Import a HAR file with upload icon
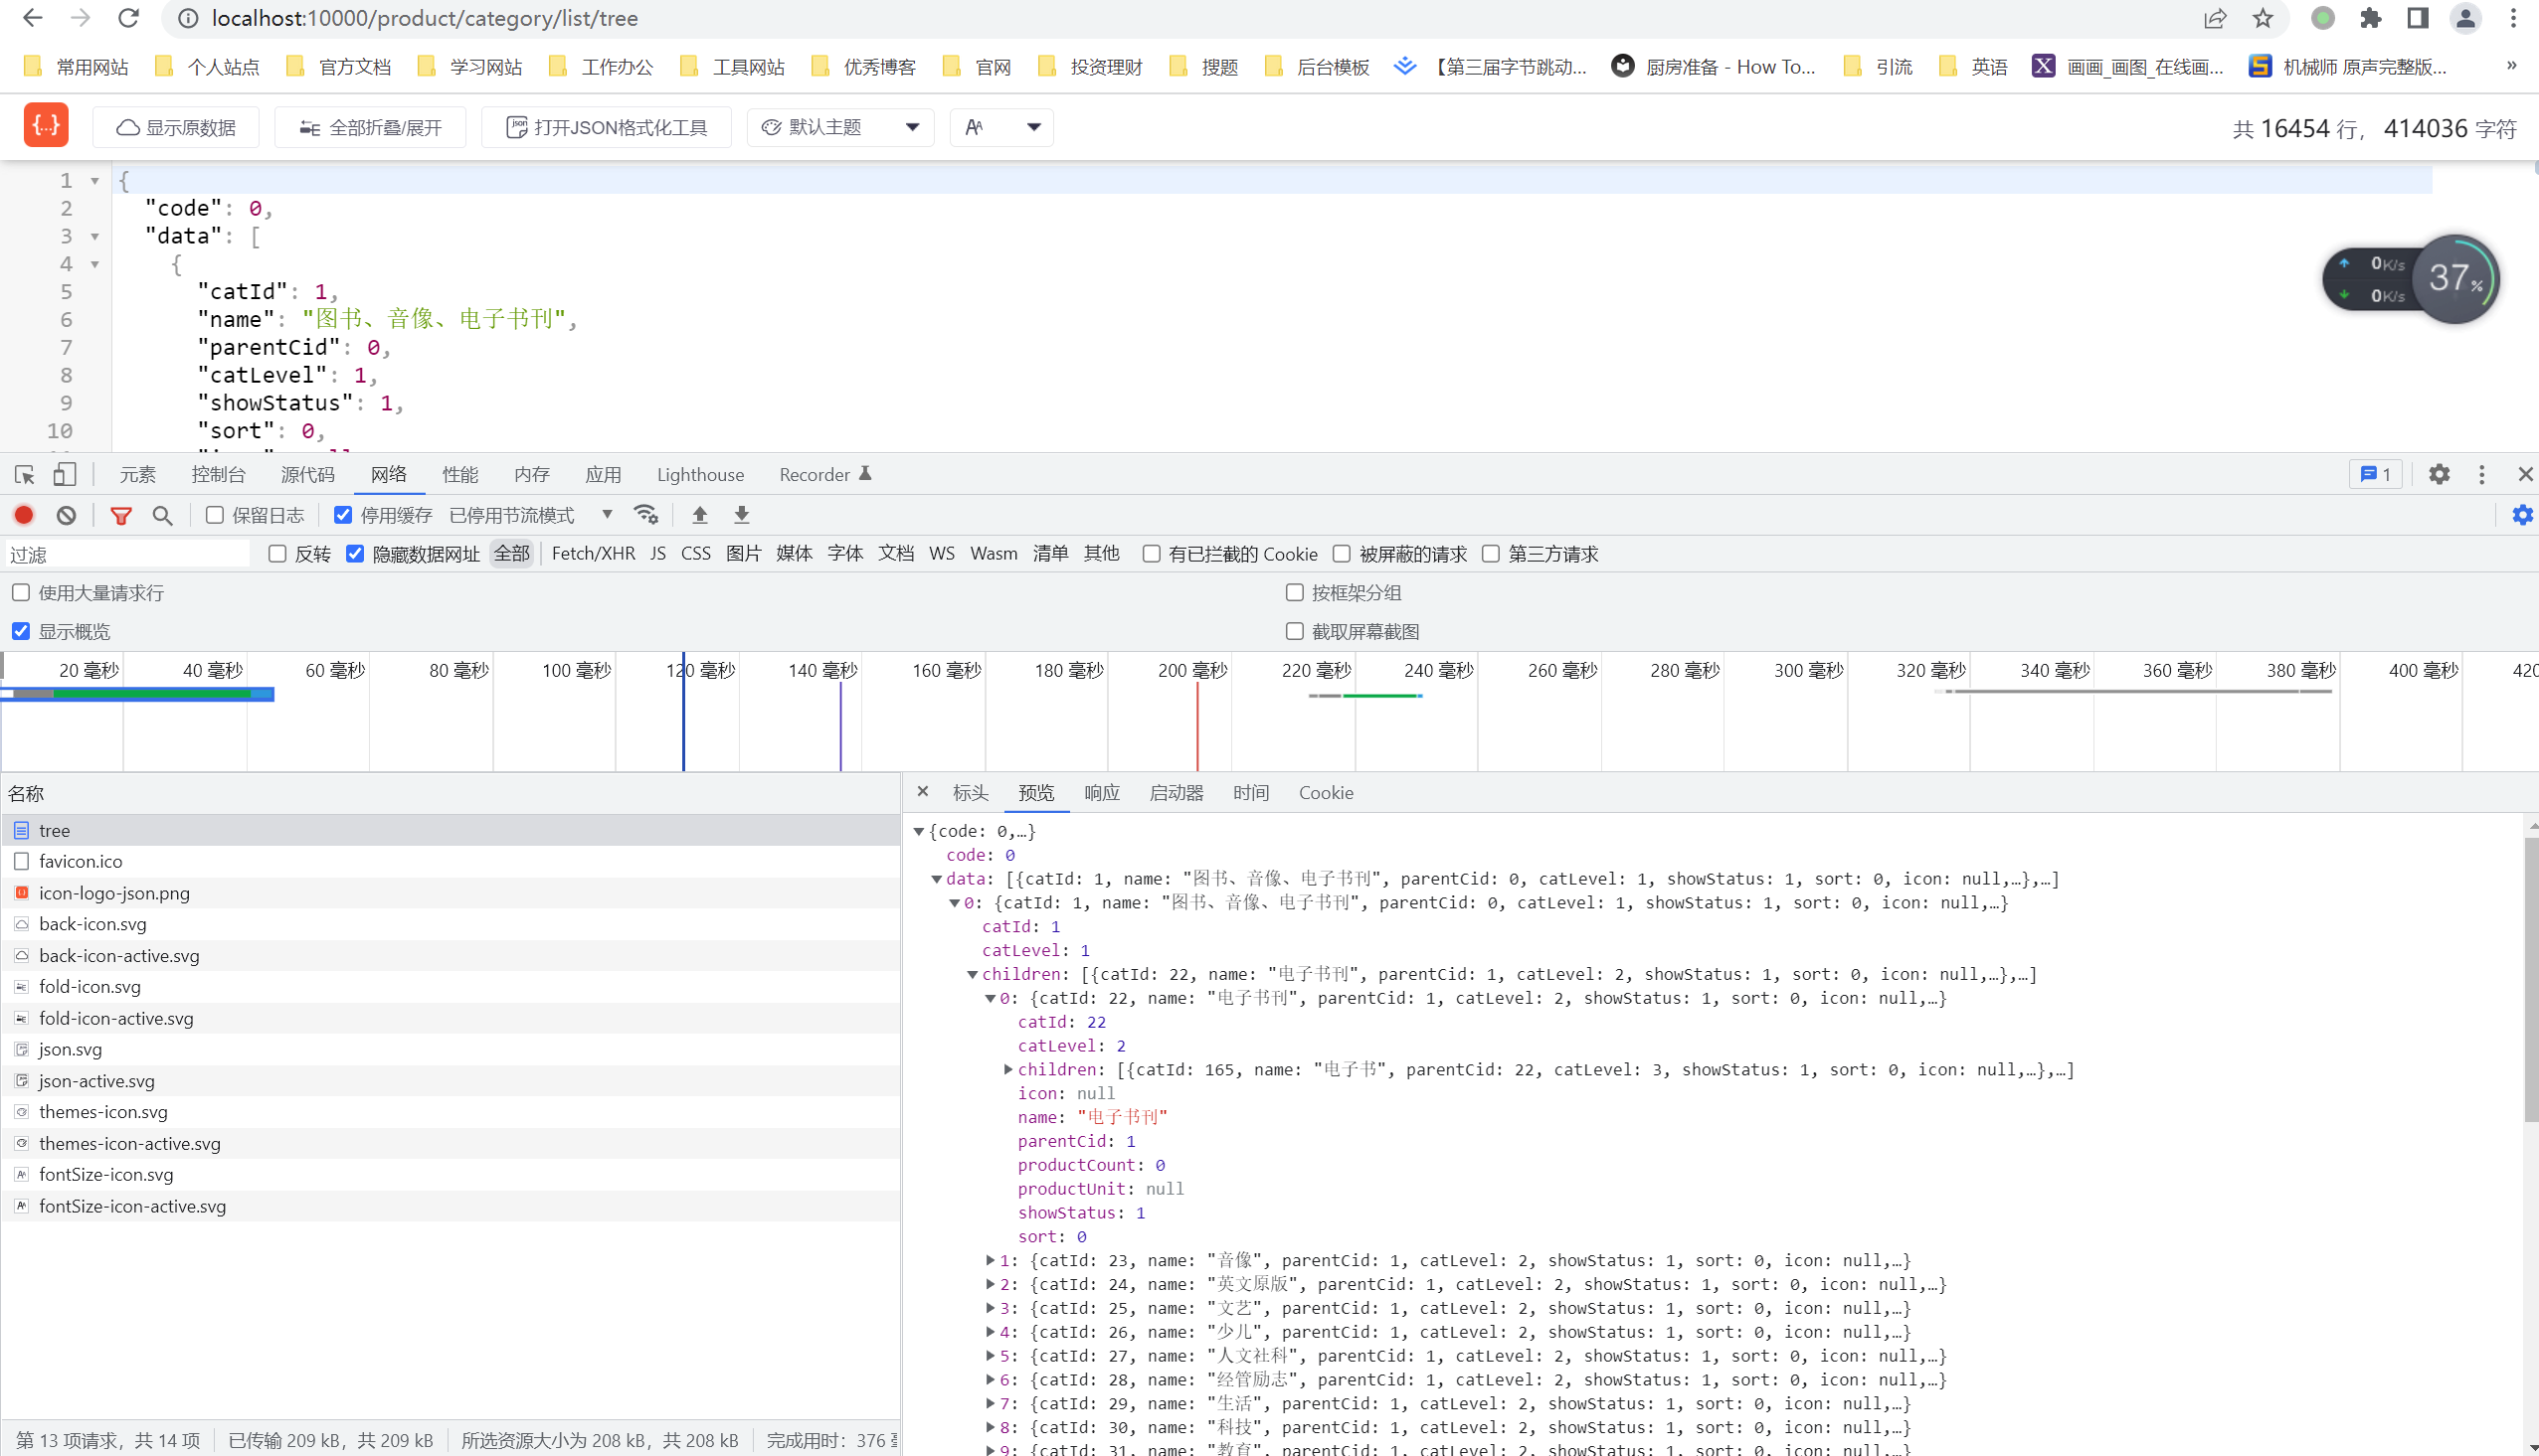 pyautogui.click(x=699, y=515)
